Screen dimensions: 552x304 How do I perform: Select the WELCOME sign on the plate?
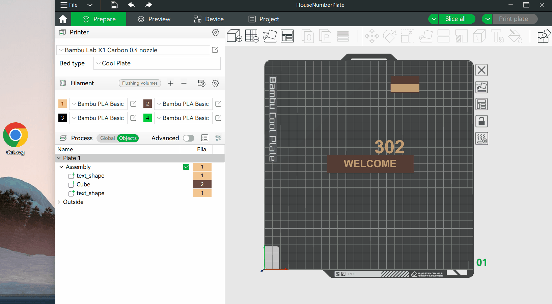[x=370, y=164]
